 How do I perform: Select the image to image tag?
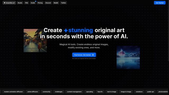pyautogui.click(x=126, y=92)
